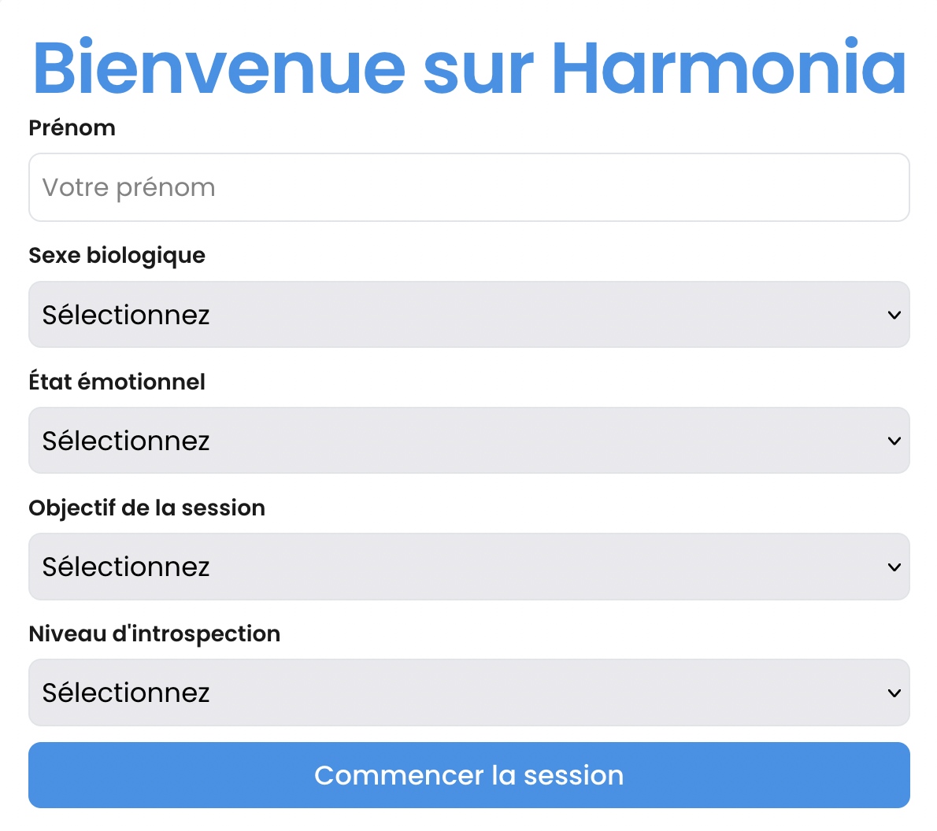
Task: Expand the chevron on Niveau d'introspection selector
Action: 894,692
